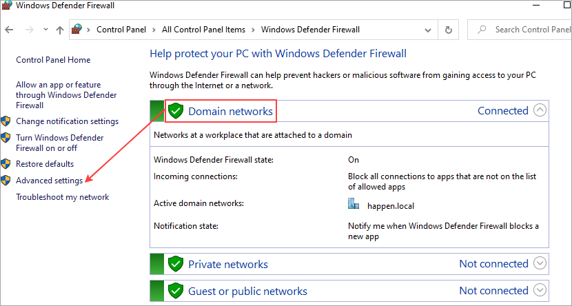The height and width of the screenshot is (306, 572).
Task: Click the Guest or public networks shield icon
Action: [x=176, y=291]
